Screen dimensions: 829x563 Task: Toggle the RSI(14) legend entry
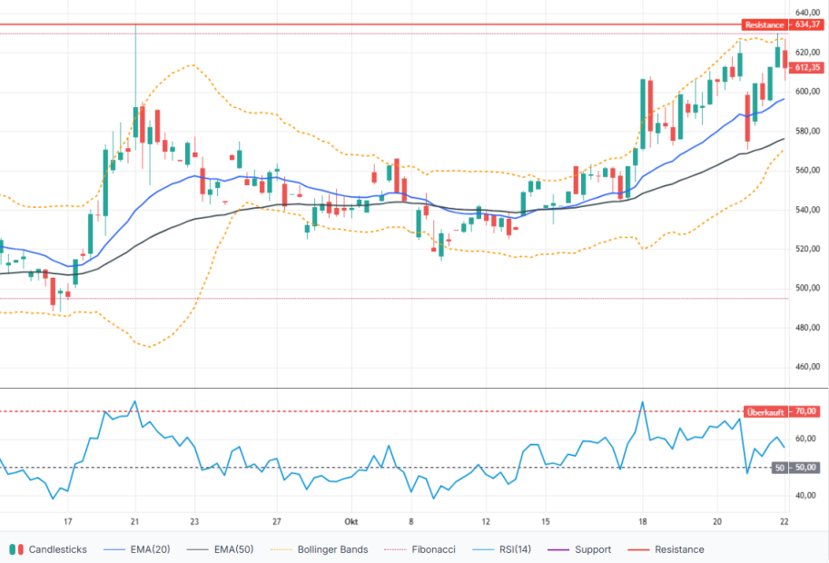point(501,549)
